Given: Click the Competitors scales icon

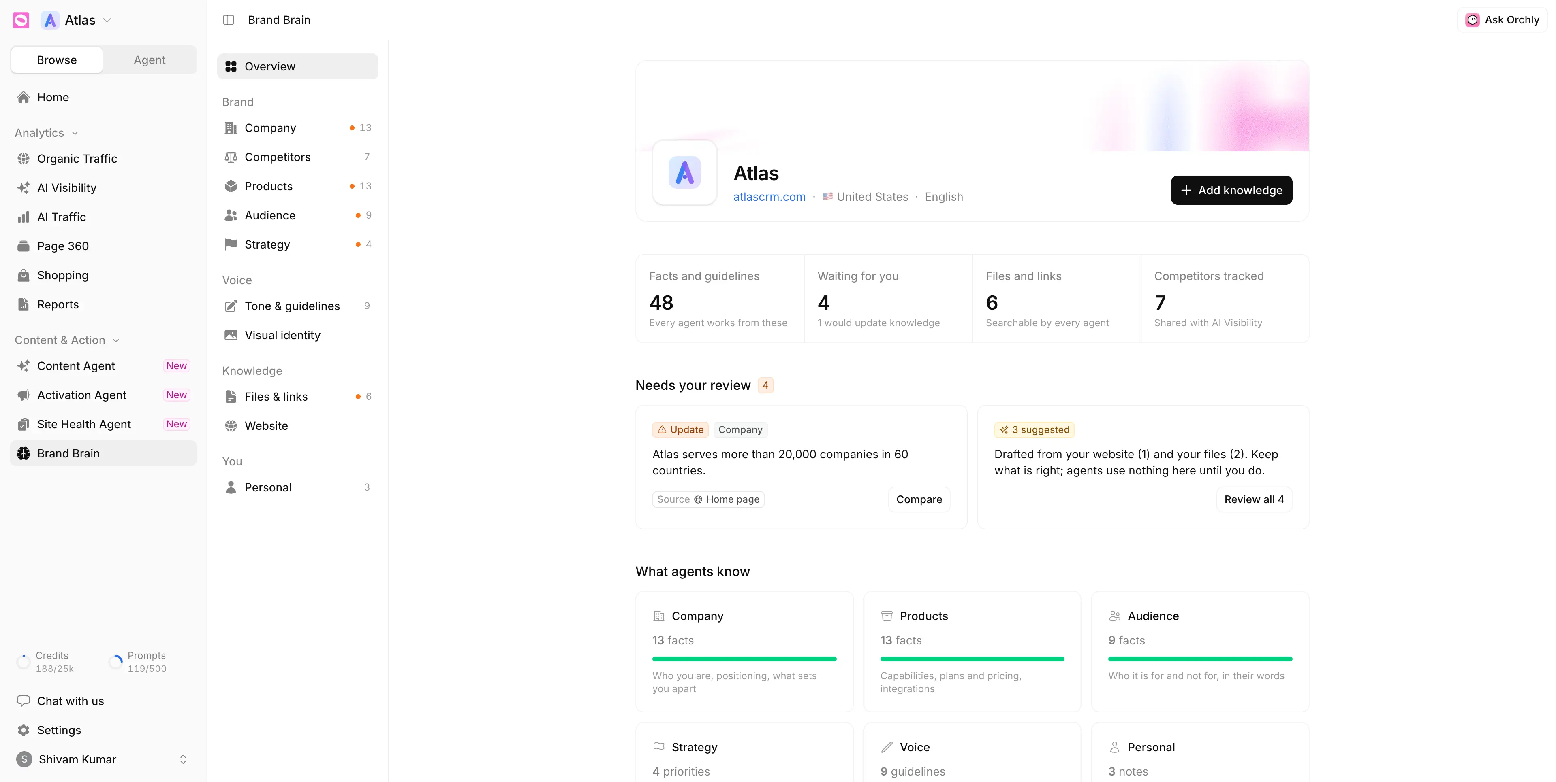Looking at the screenshot, I should click(231, 157).
